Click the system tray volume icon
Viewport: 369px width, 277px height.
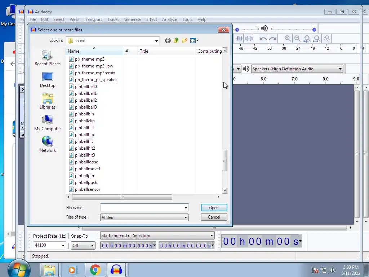coord(333,270)
